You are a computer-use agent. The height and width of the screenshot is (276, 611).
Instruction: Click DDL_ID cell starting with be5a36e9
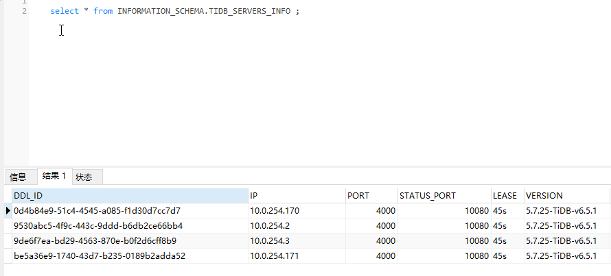pos(100,256)
